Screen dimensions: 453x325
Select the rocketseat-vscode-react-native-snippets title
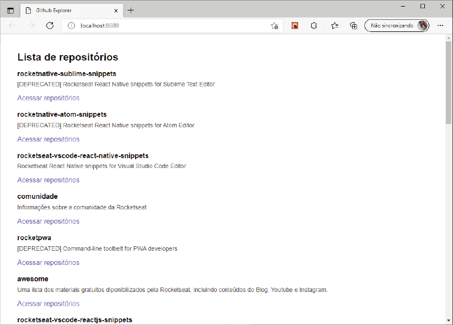point(83,156)
